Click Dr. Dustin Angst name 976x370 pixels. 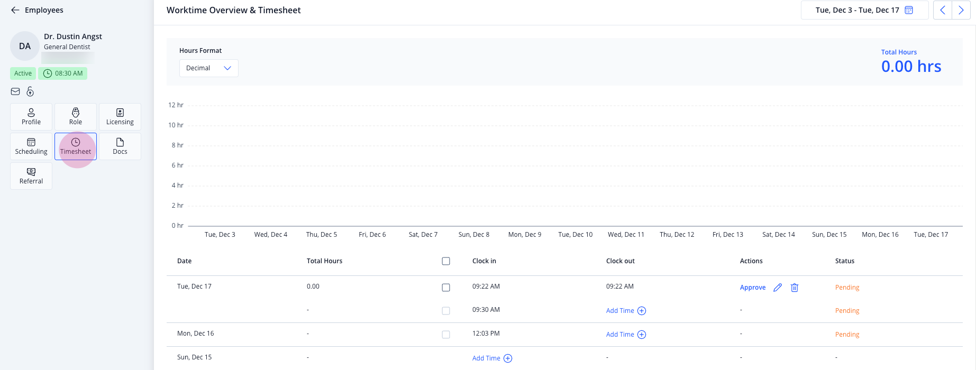pos(73,36)
